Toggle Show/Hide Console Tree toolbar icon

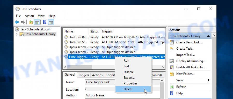coord(37,22)
